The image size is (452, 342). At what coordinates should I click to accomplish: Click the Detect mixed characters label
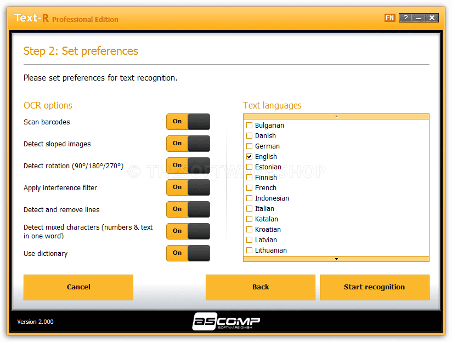tap(88, 232)
